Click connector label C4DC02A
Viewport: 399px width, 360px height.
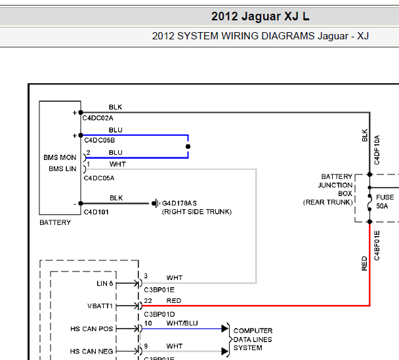(98, 118)
